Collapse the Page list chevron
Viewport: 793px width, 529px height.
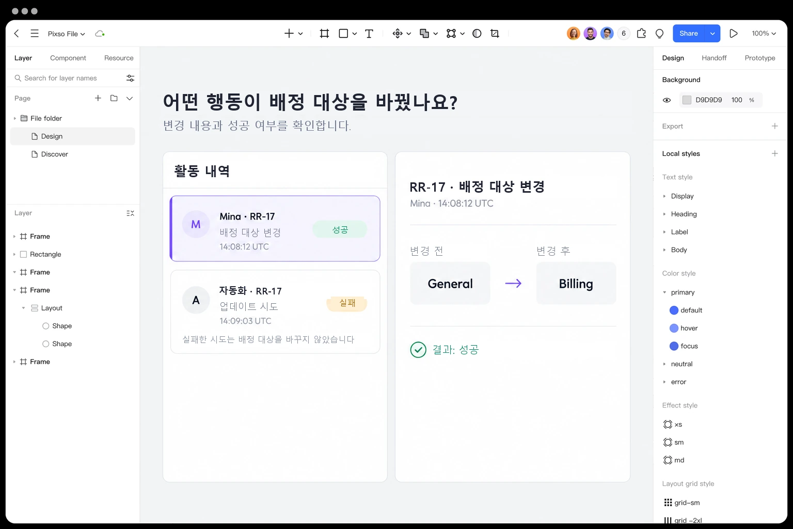pos(130,98)
